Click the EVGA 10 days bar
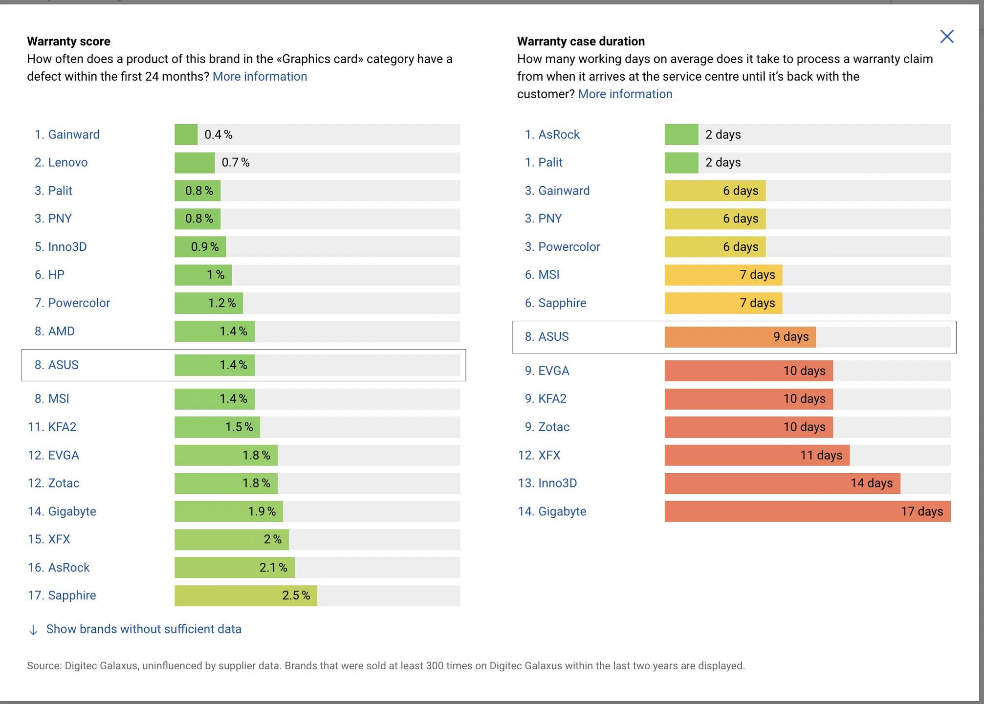Viewport: 984px width, 704px height. click(748, 371)
